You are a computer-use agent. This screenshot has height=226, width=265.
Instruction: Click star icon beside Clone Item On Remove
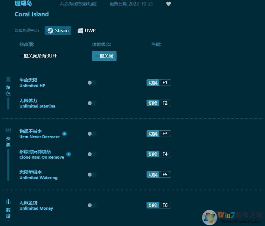coord(69,154)
